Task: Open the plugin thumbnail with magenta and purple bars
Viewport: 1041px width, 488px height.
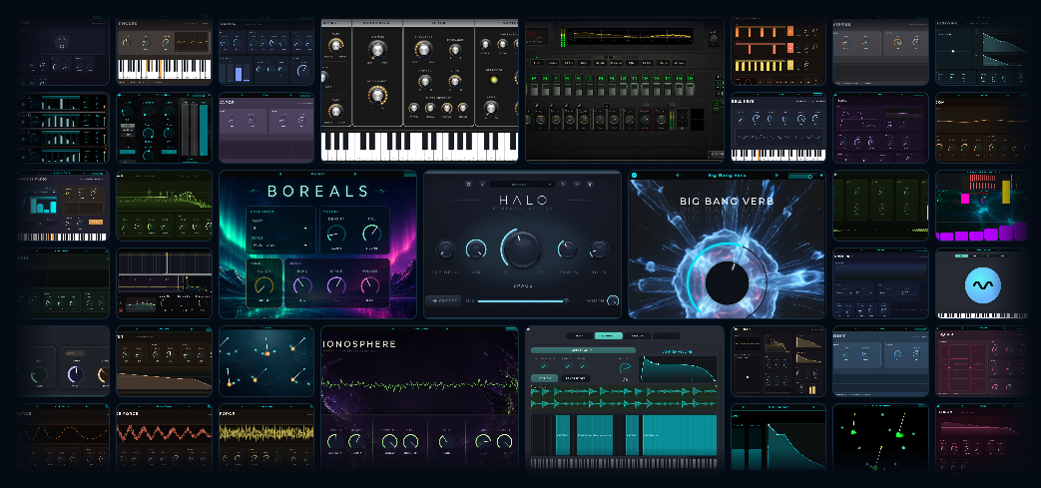Action: (981, 206)
